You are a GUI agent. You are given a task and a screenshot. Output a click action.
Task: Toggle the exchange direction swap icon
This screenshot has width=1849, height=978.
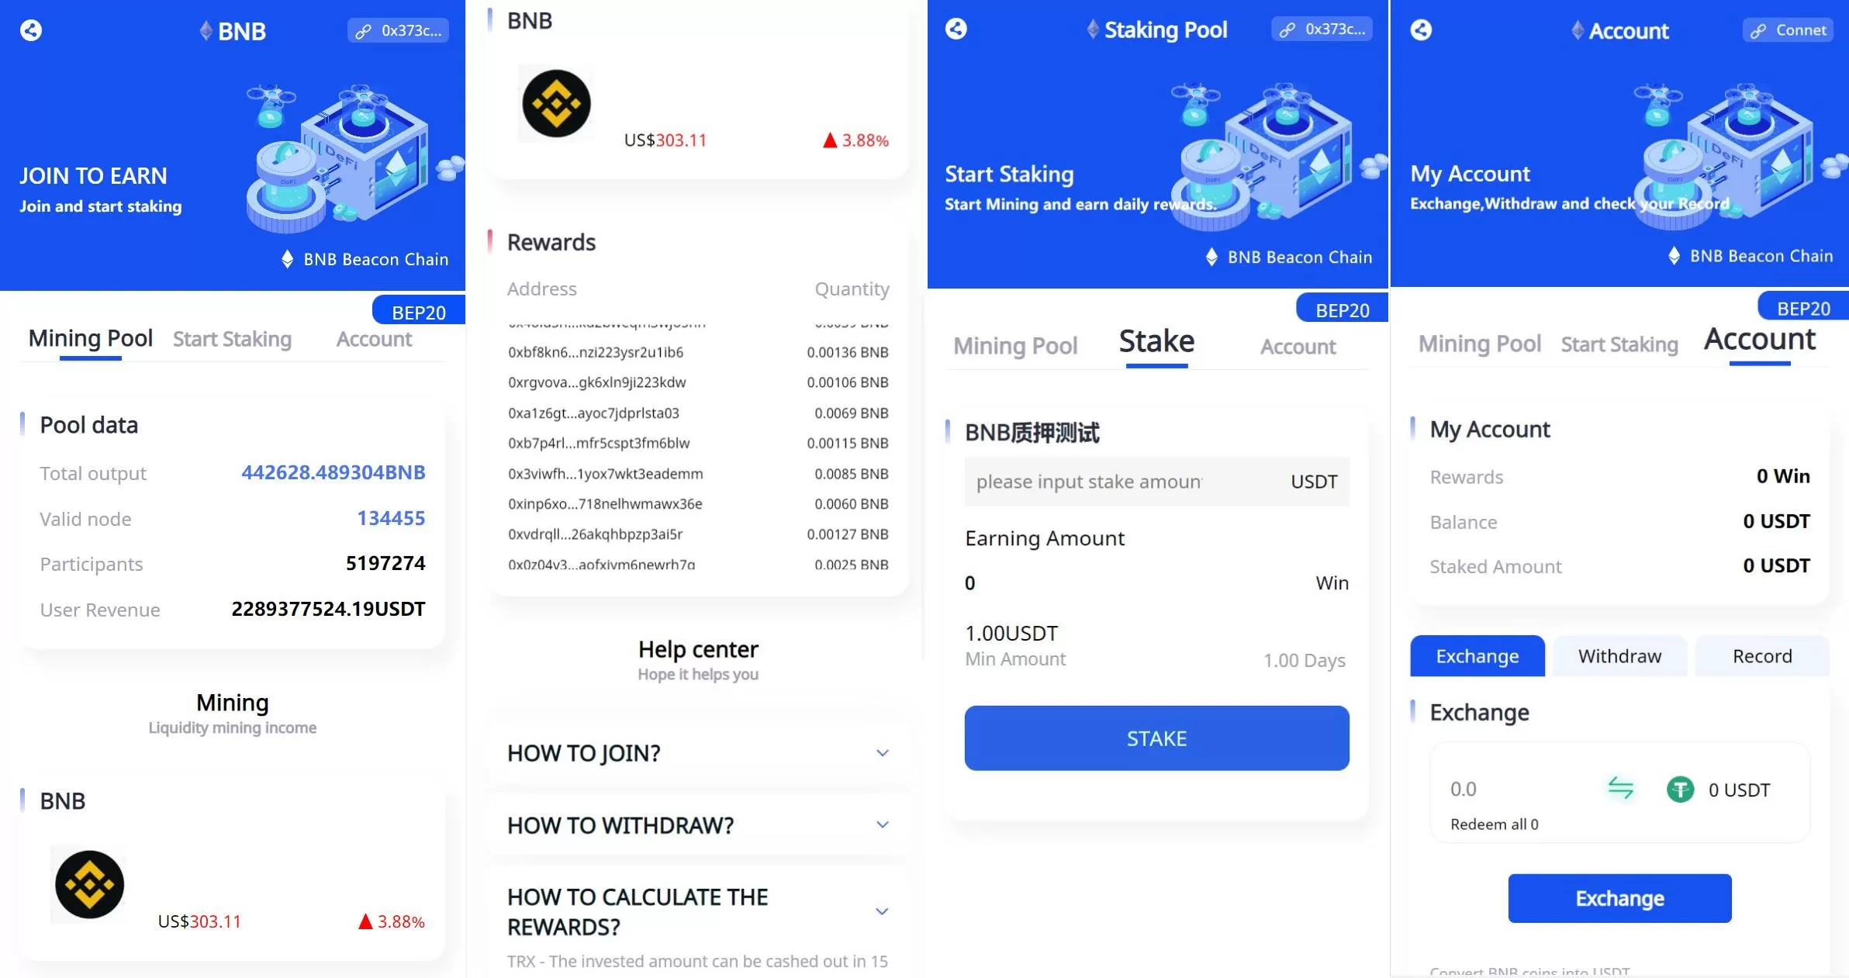pyautogui.click(x=1620, y=789)
